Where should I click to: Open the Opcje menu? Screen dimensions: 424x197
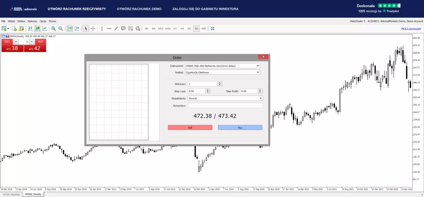[x=43, y=21]
